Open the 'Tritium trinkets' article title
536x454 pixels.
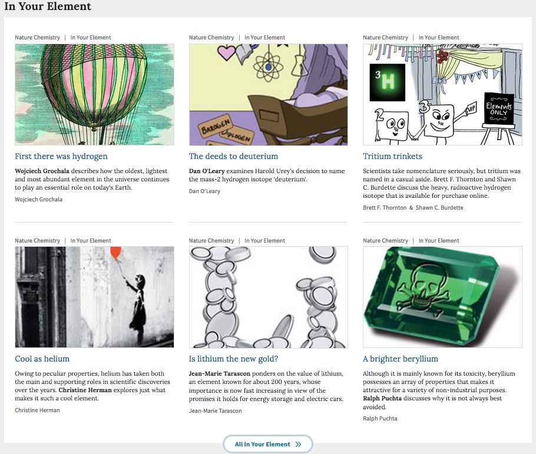pyautogui.click(x=392, y=156)
